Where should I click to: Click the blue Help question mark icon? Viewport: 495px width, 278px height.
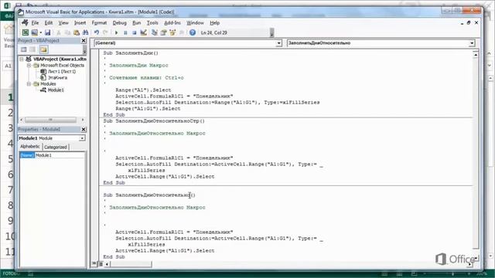tap(193, 32)
